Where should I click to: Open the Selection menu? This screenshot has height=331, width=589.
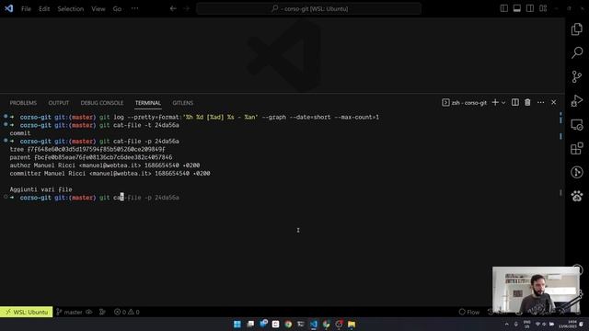(71, 8)
